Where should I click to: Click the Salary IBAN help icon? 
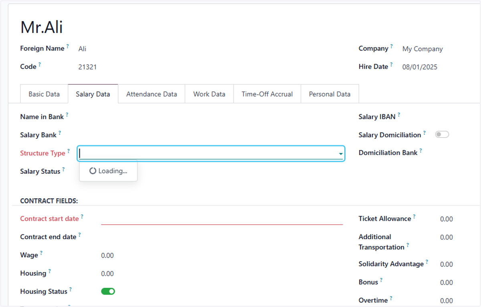(398, 115)
